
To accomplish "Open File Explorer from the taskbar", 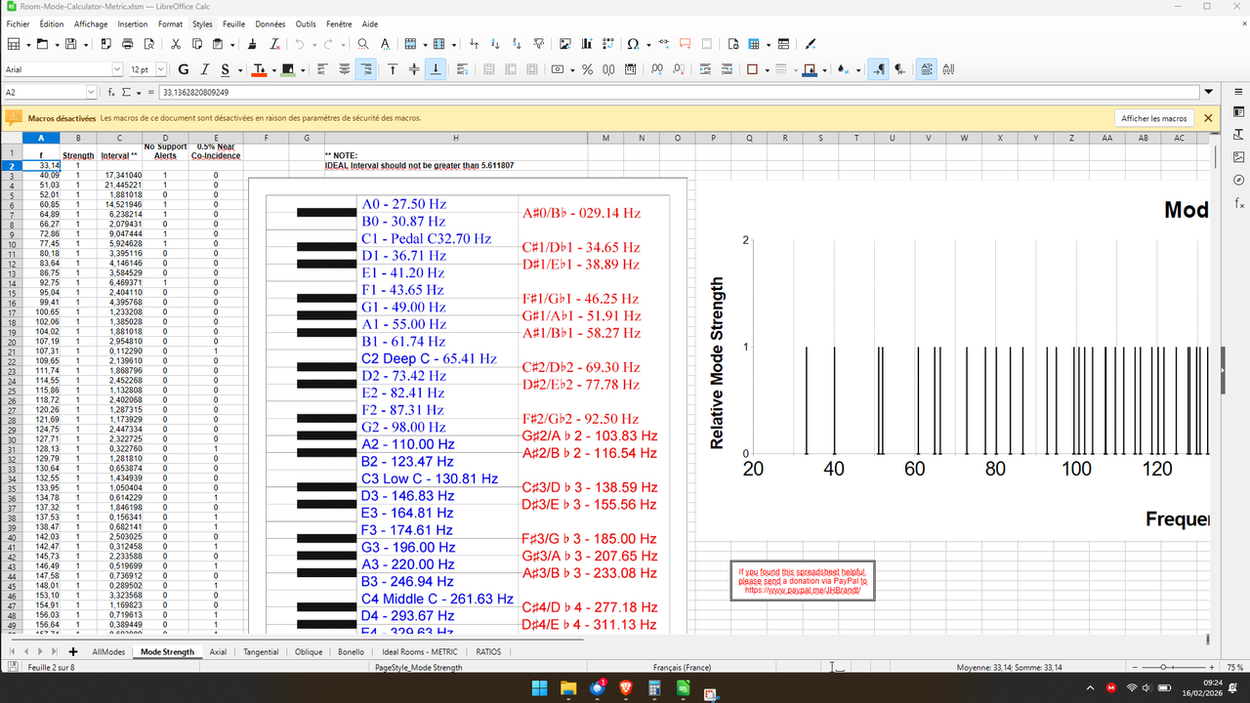I will click(568, 688).
